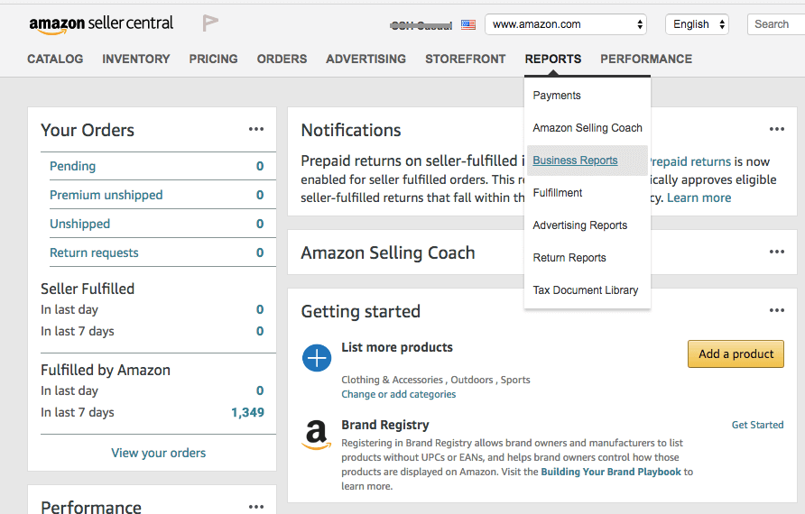Select Return Reports from Reports dropdown
This screenshot has width=805, height=514.
pyautogui.click(x=569, y=258)
